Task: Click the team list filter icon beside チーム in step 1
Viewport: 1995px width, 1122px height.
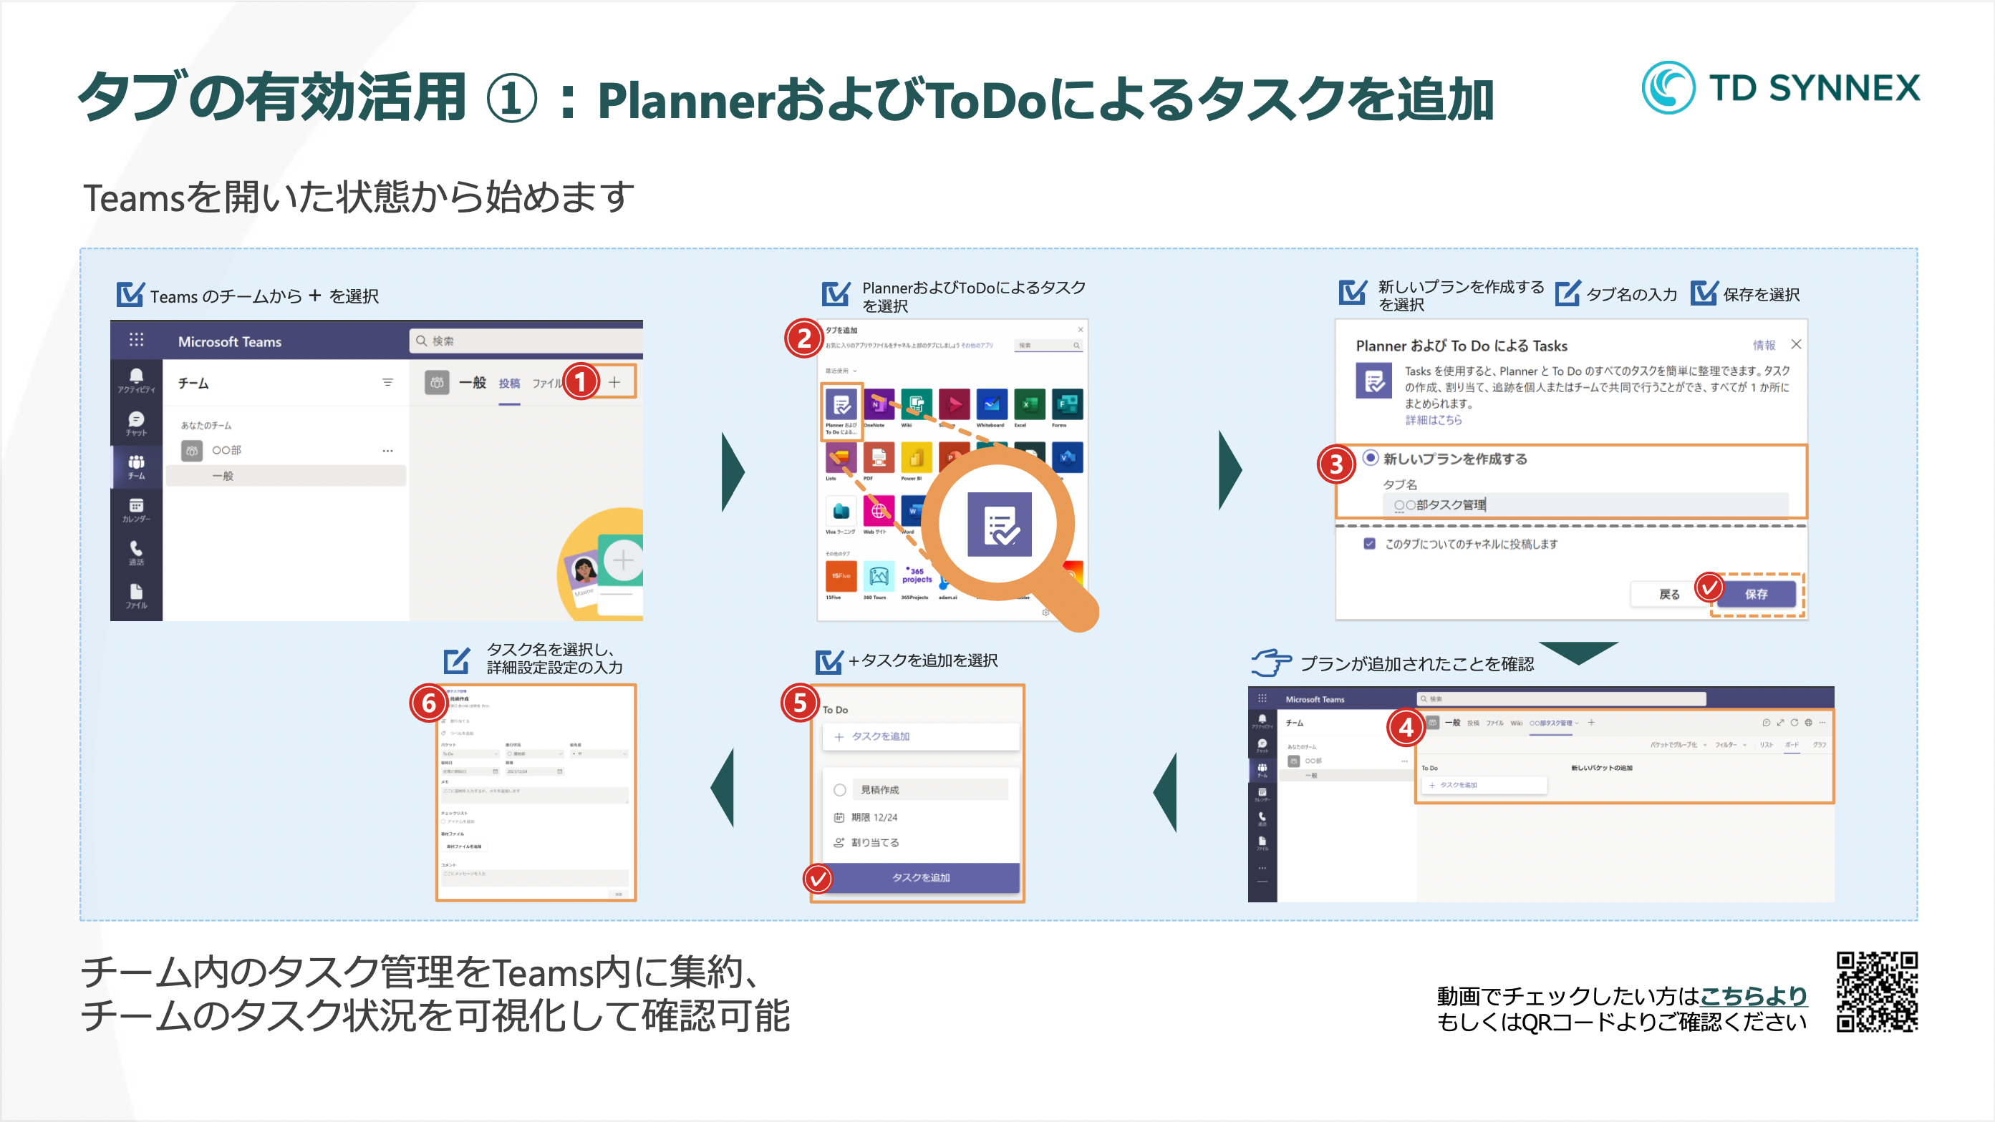Action: 387,382
